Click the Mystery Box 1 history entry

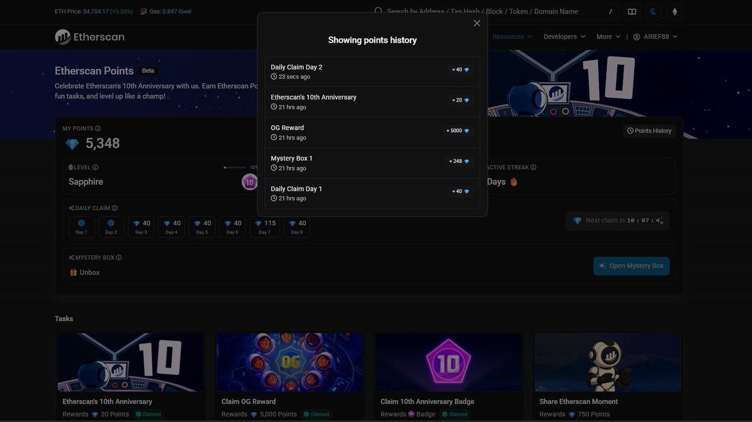(x=372, y=163)
